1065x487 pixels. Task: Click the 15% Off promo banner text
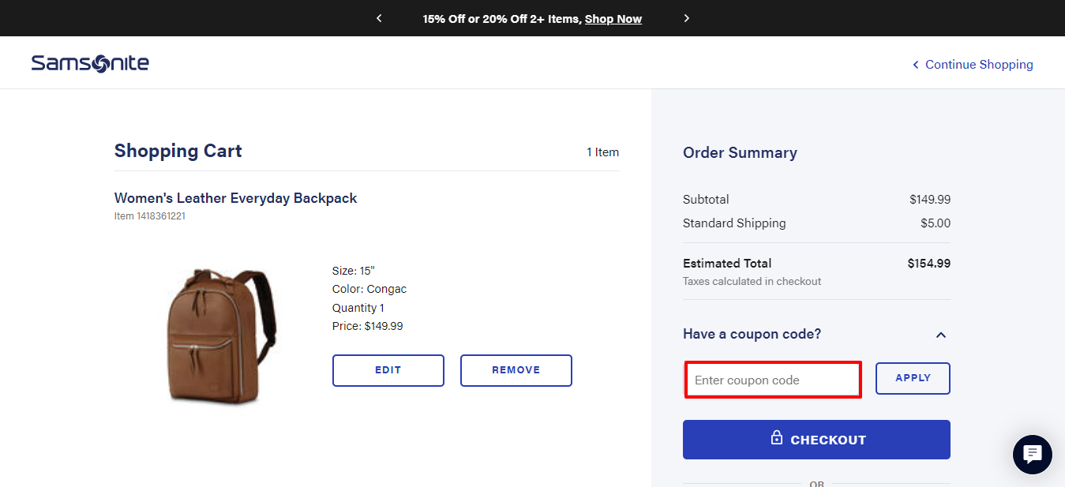(x=502, y=19)
